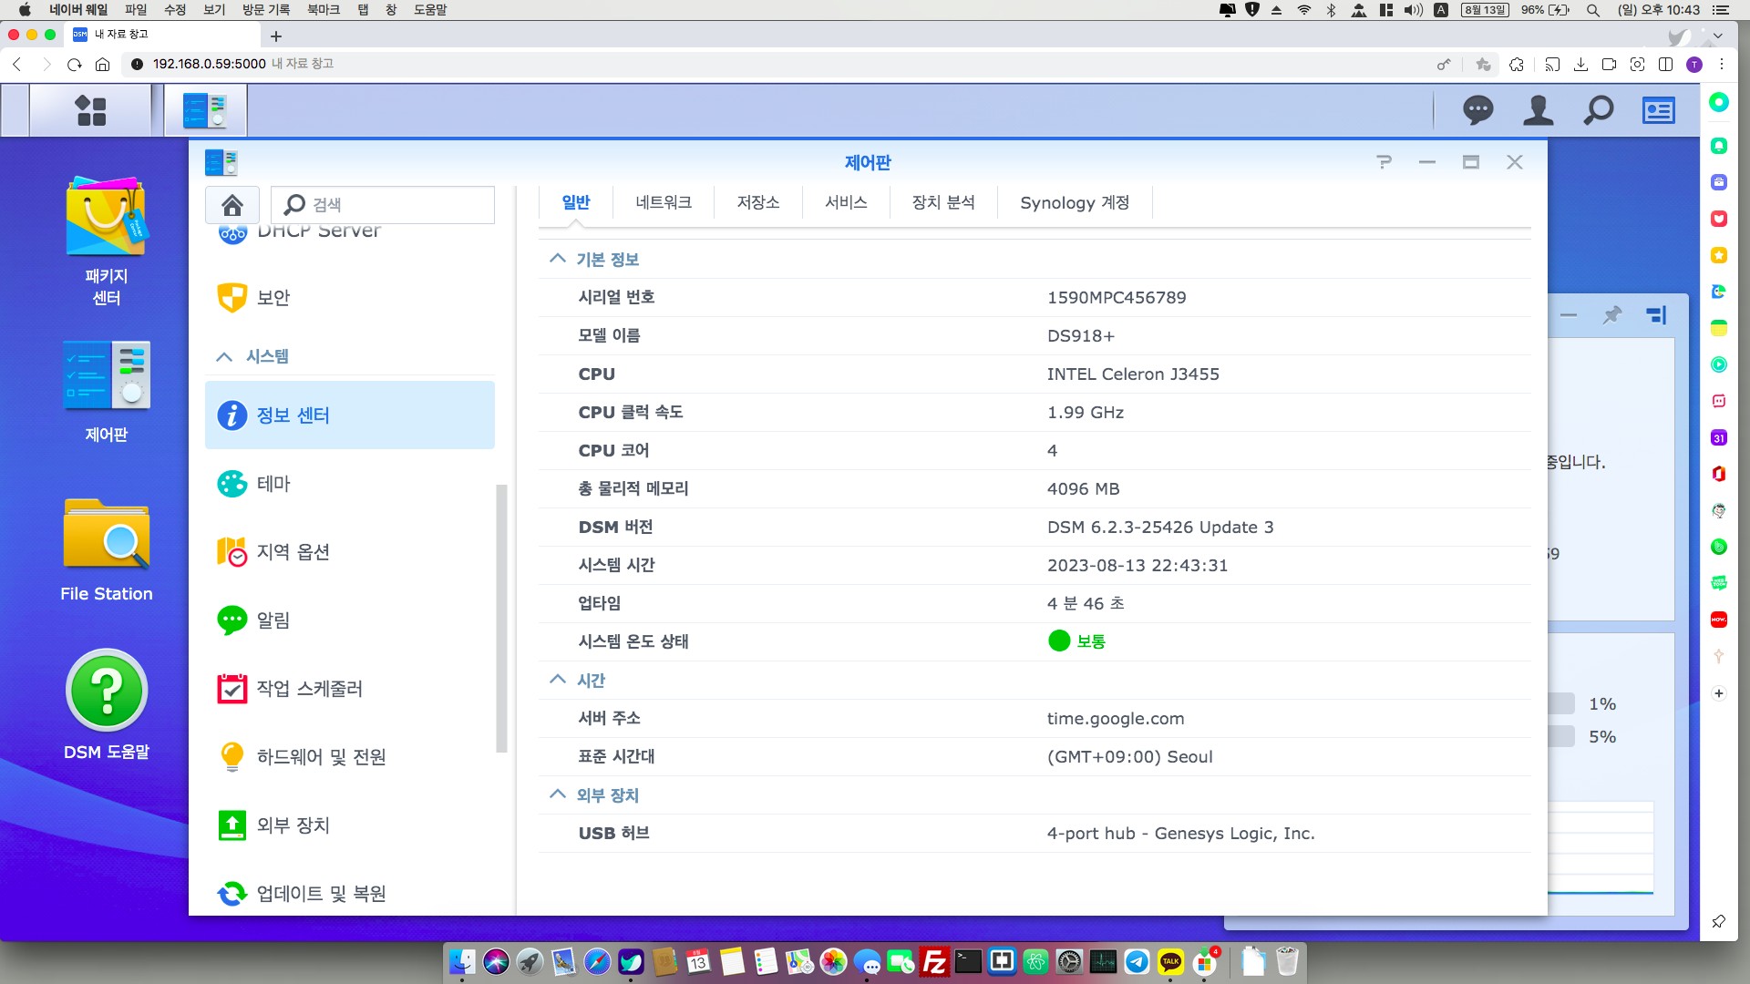Click the DSM notifications chat bubble icon

1477,110
